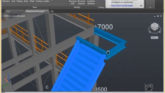The image size is (165, 93).
Task: Switch to the Plataforma Principal tab
Action: pos(35,11)
